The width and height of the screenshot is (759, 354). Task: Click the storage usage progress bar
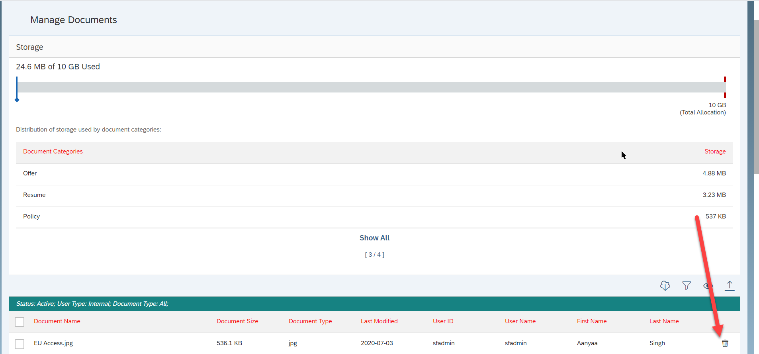[x=371, y=87]
